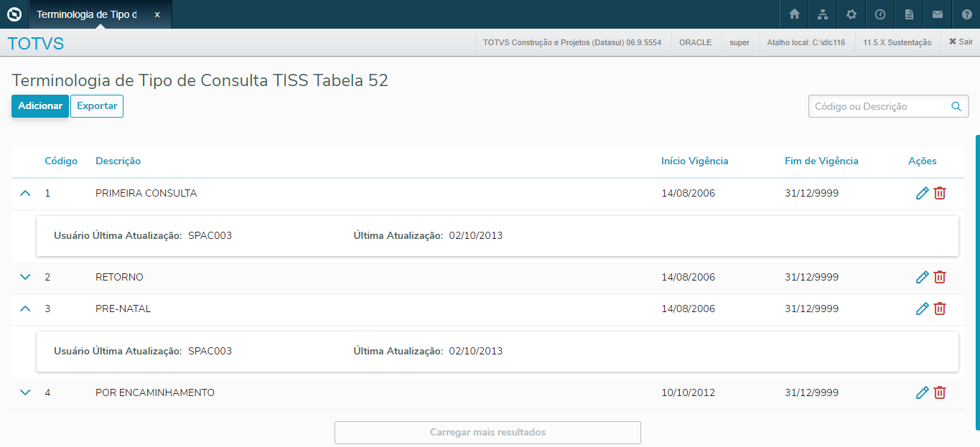Click the Início Vigência column header

695,161
